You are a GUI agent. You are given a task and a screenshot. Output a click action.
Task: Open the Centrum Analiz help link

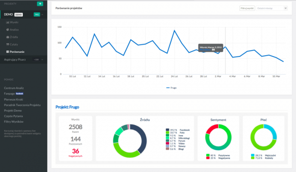(x=14, y=88)
